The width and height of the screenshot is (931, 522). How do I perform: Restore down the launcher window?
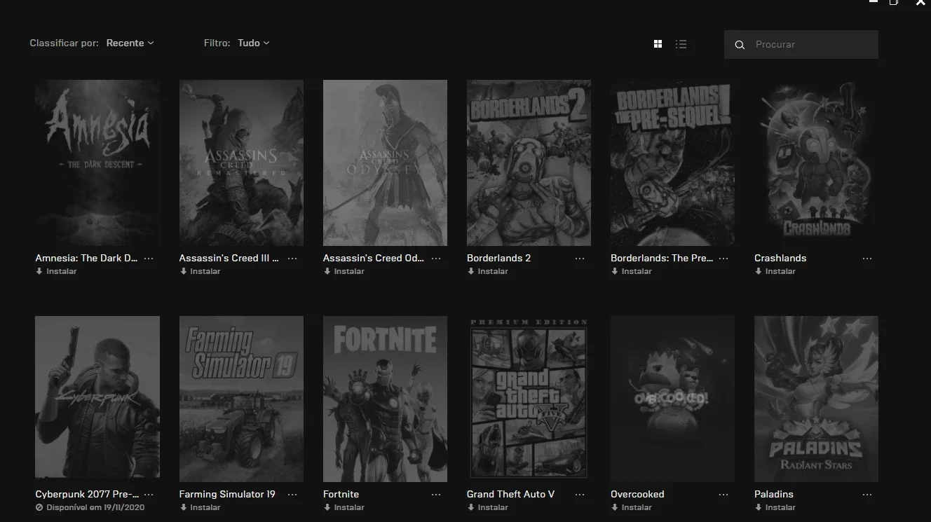894,3
